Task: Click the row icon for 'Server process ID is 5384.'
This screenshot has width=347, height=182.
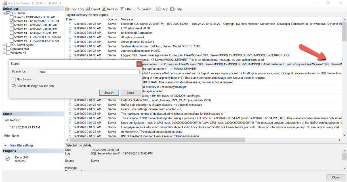Action: tap(70, 42)
